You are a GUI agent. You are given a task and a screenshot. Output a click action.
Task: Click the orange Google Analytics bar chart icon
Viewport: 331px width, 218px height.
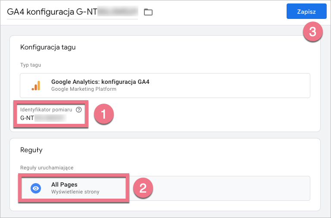36,86
